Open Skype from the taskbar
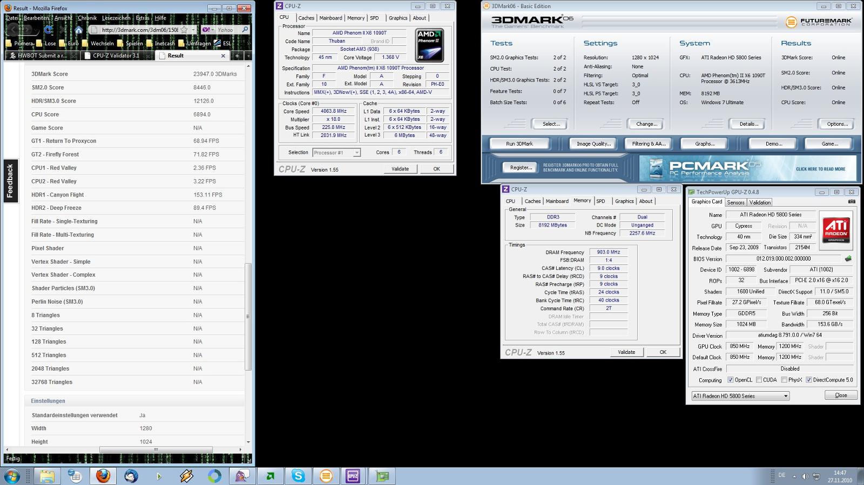Image resolution: width=864 pixels, height=485 pixels. (x=298, y=476)
